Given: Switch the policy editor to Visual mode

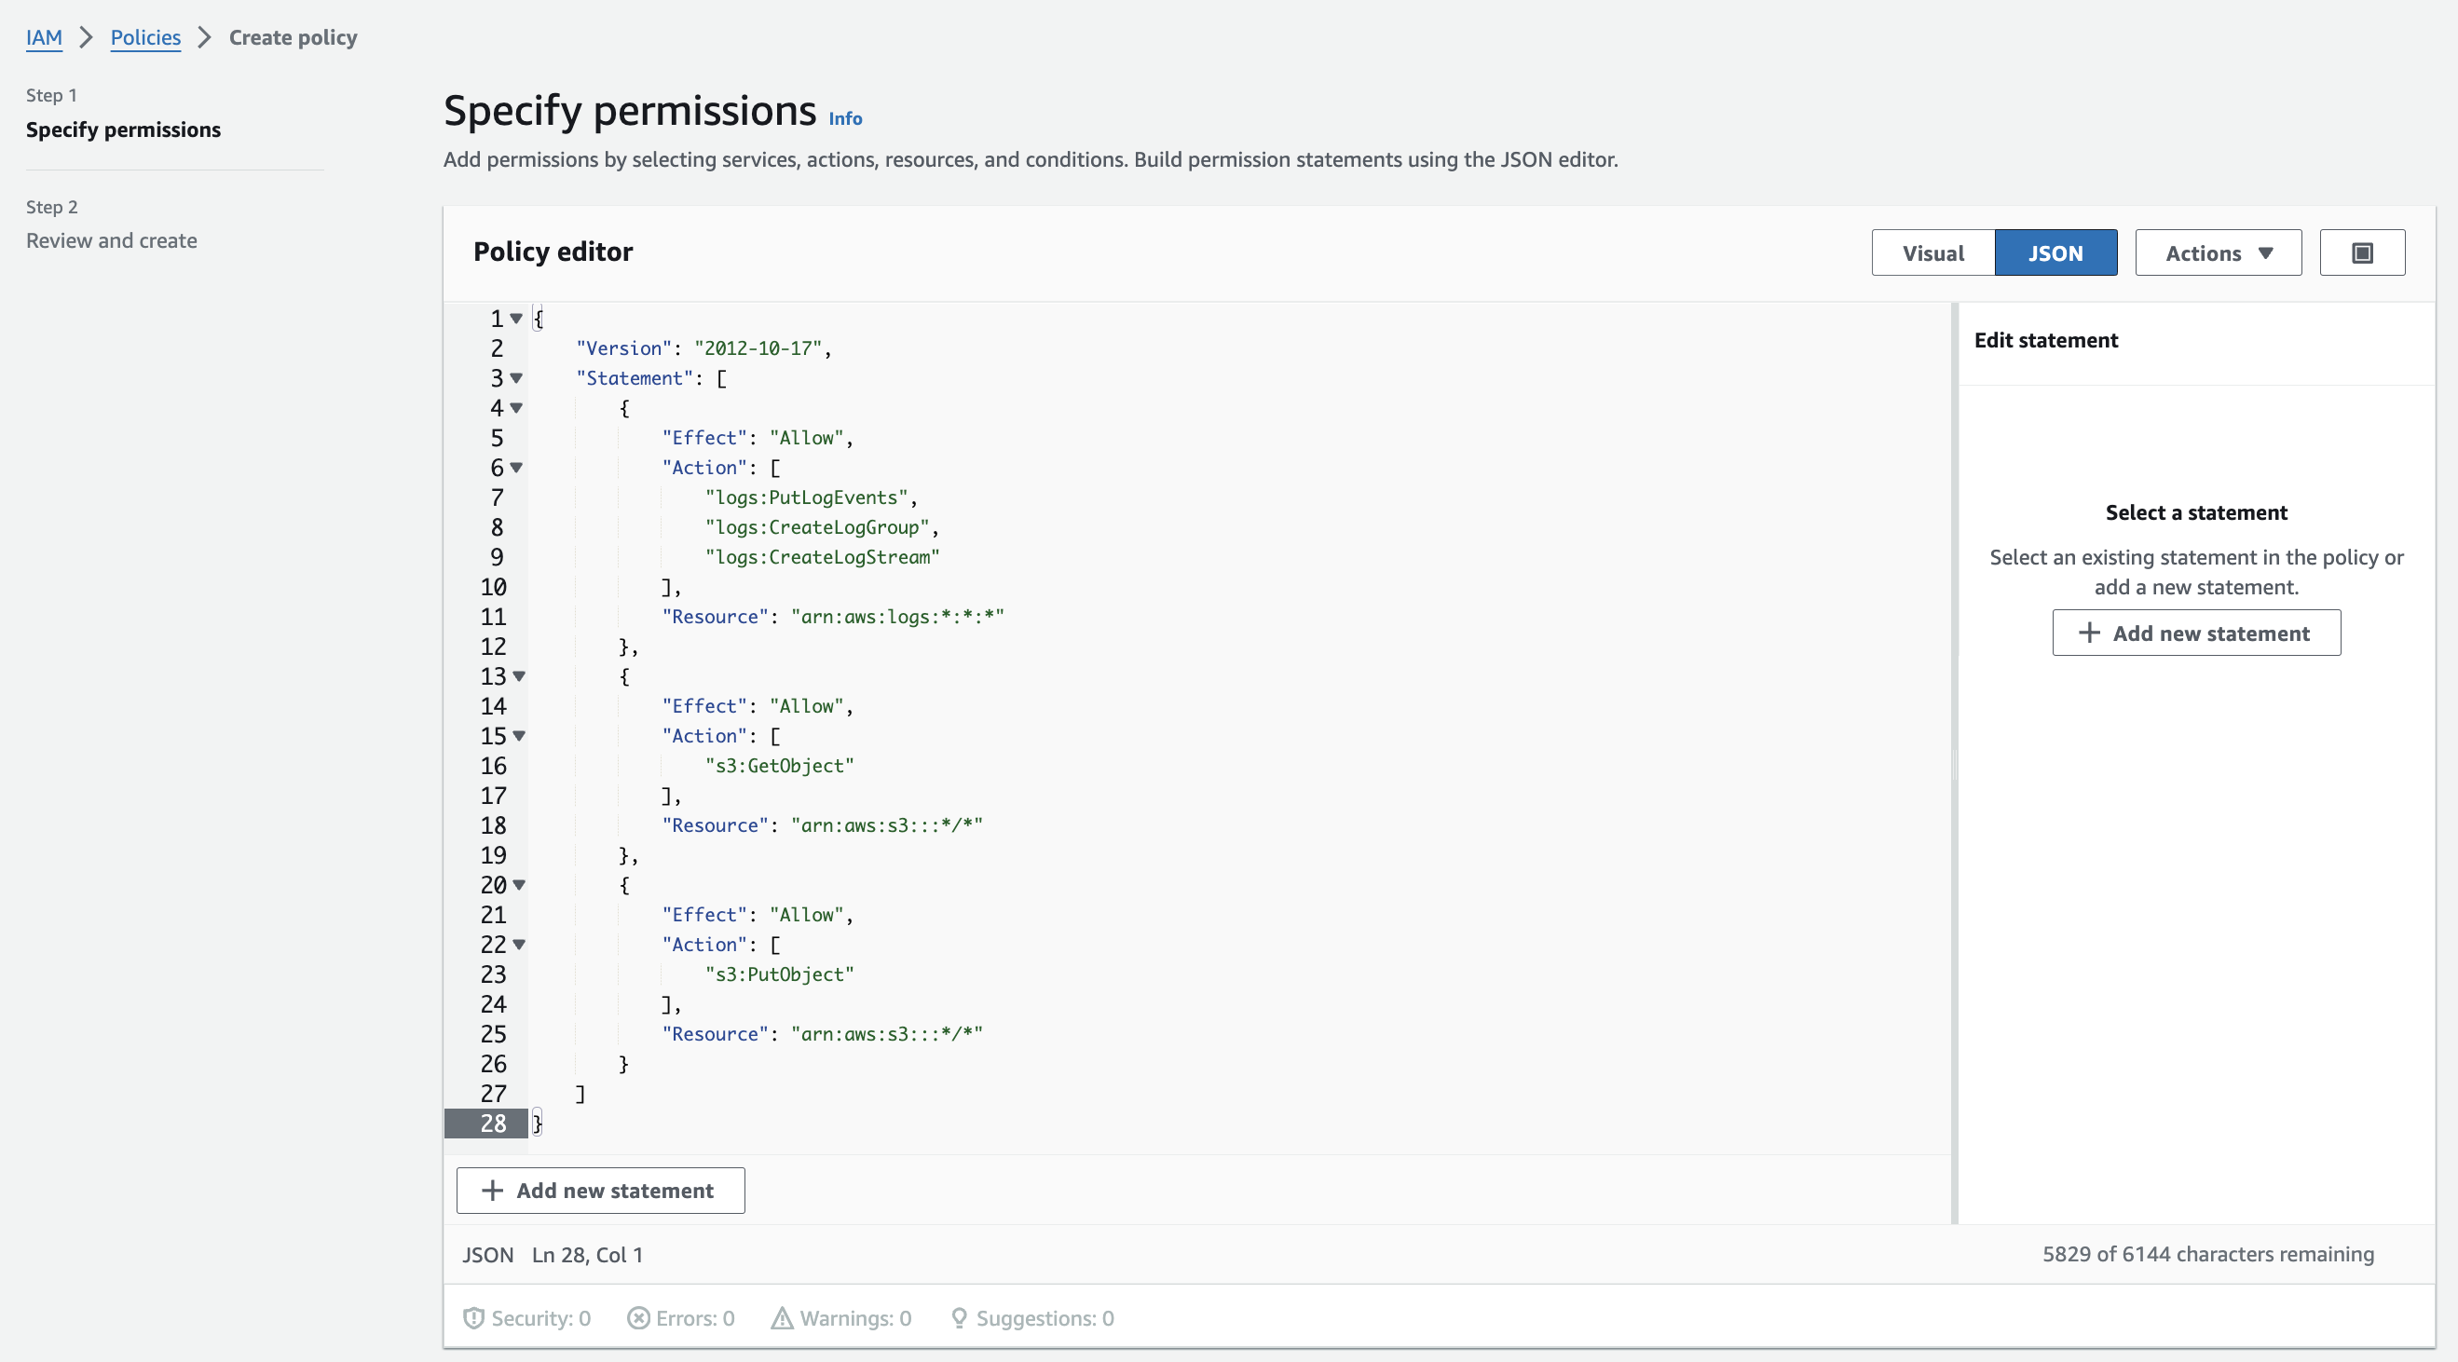Looking at the screenshot, I should [x=1932, y=252].
